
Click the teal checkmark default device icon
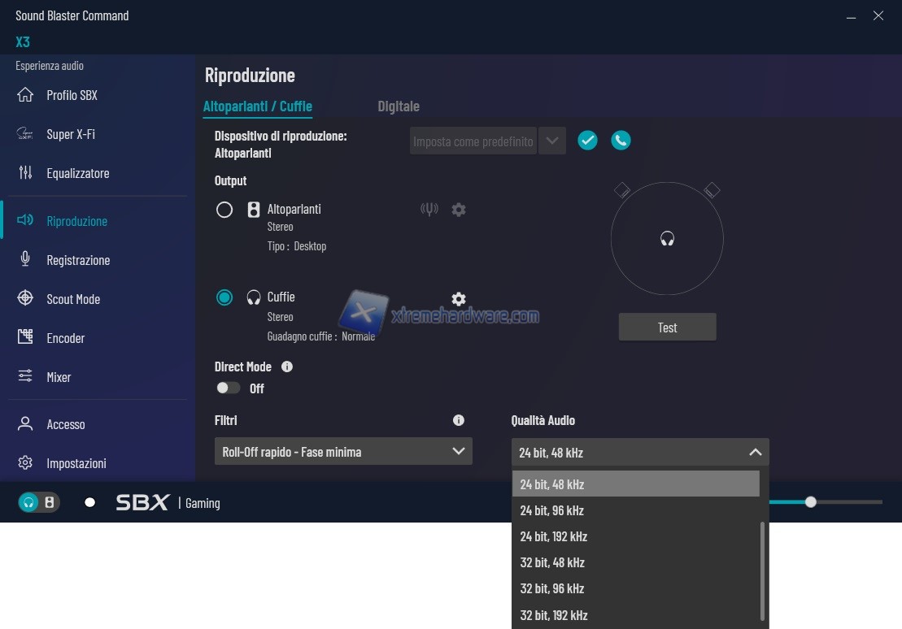pyautogui.click(x=587, y=141)
